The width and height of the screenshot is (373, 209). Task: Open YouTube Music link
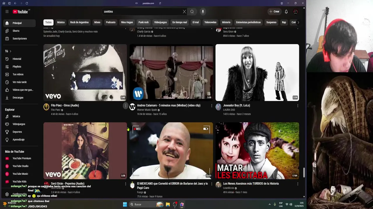[x=19, y=174]
